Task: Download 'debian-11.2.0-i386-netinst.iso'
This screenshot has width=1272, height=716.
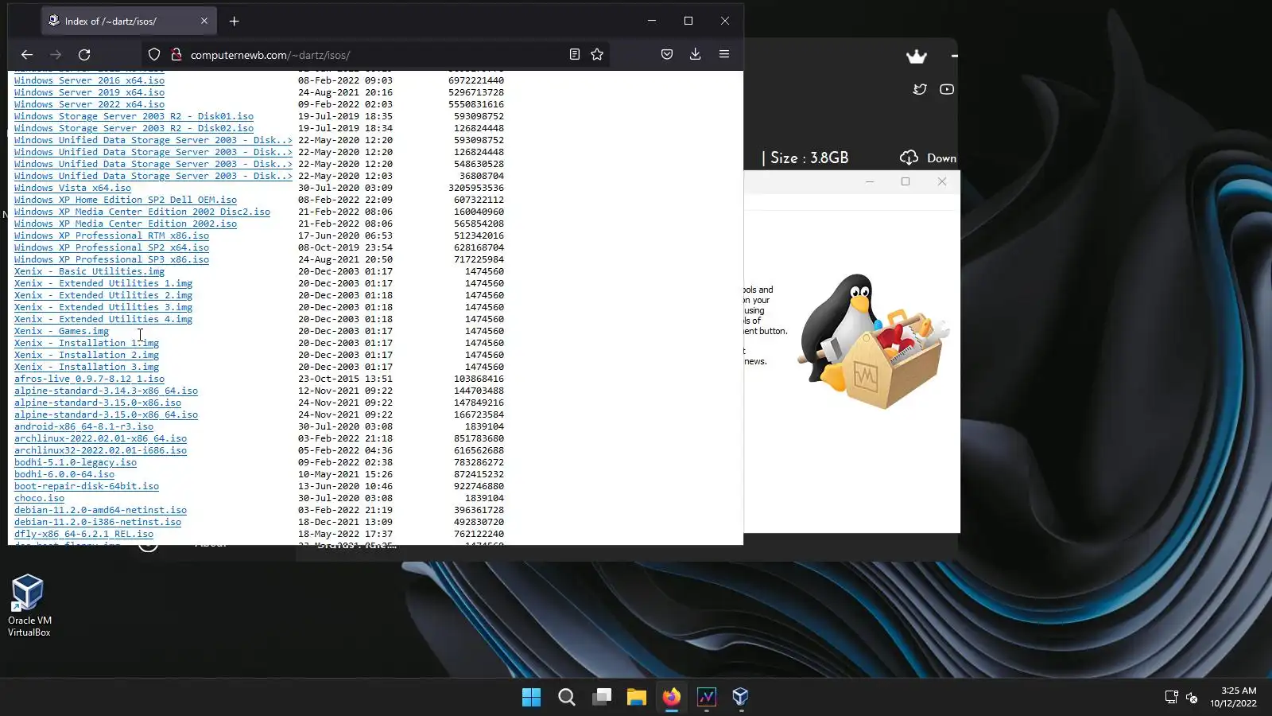Action: click(x=98, y=522)
